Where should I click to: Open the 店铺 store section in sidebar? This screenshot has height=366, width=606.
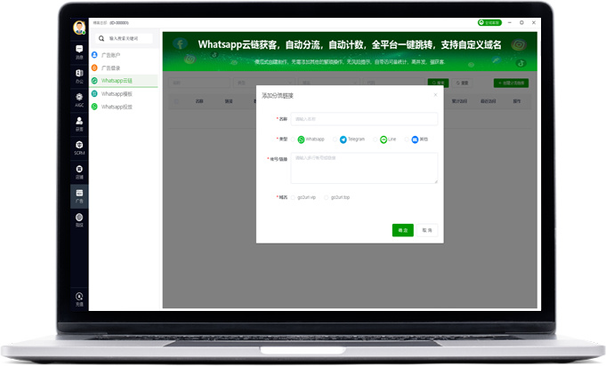pos(79,172)
